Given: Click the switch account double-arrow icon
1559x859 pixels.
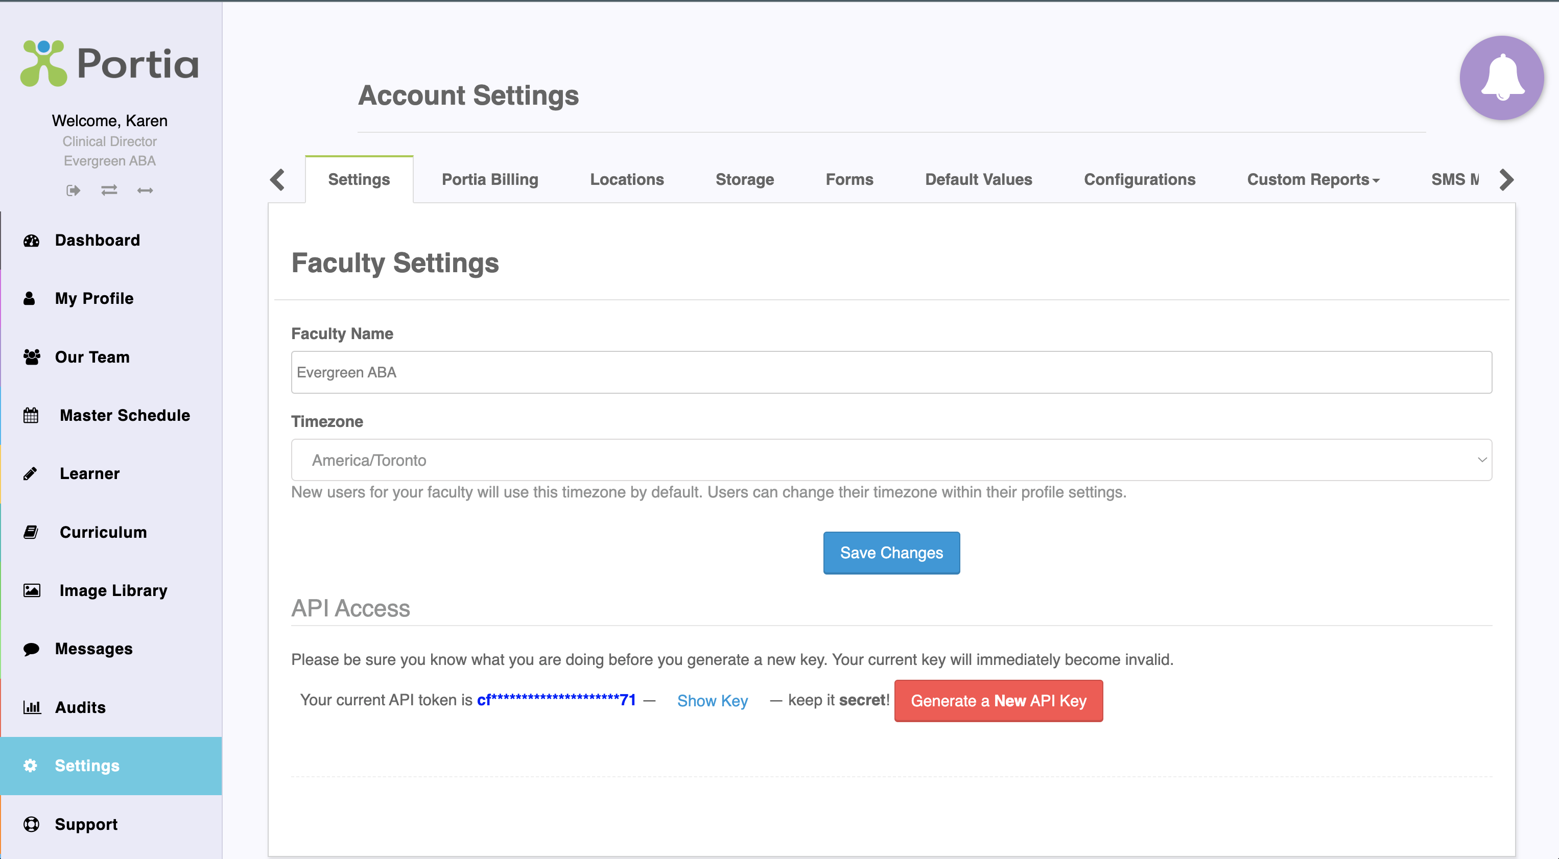Looking at the screenshot, I should pyautogui.click(x=109, y=190).
